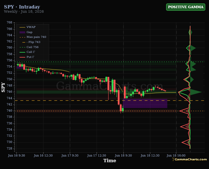Click the Weekly · Jun 18, 2026 subtitle

tap(24, 12)
